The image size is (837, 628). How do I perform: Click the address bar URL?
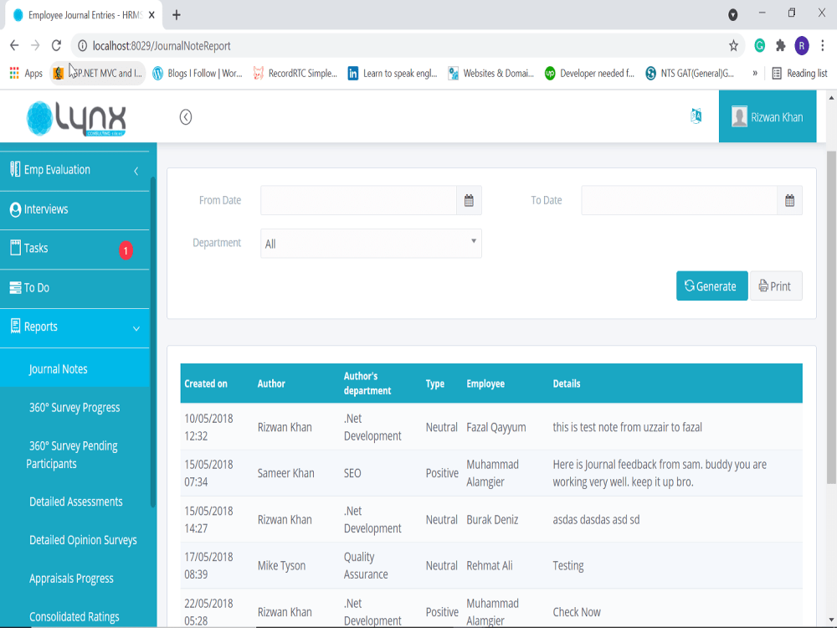click(x=162, y=46)
